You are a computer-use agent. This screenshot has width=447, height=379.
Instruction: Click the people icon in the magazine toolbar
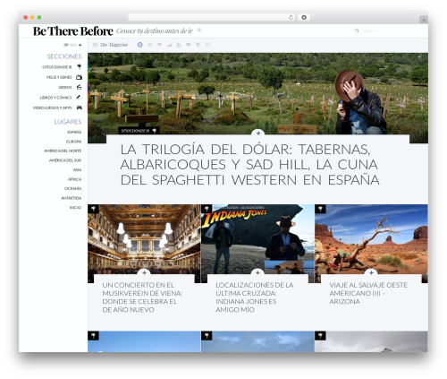179,45
